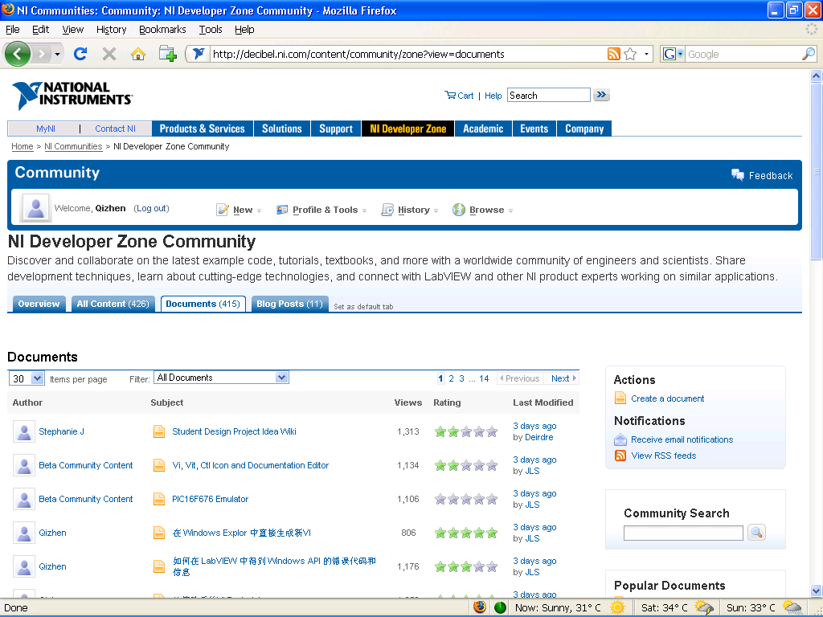Click the Log out link

[151, 208]
